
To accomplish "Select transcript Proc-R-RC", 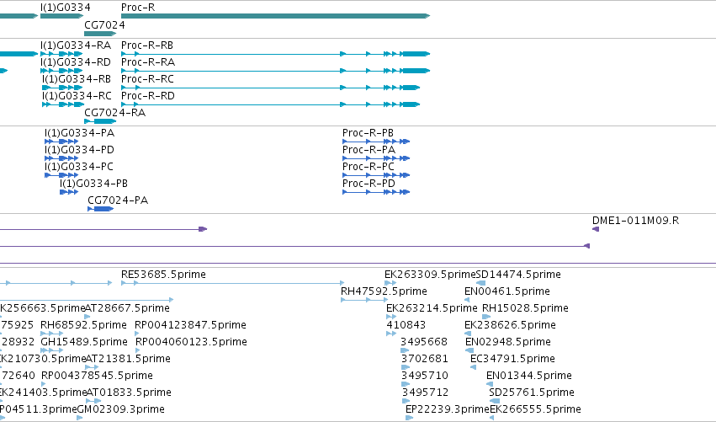I will pyautogui.click(x=270, y=88).
